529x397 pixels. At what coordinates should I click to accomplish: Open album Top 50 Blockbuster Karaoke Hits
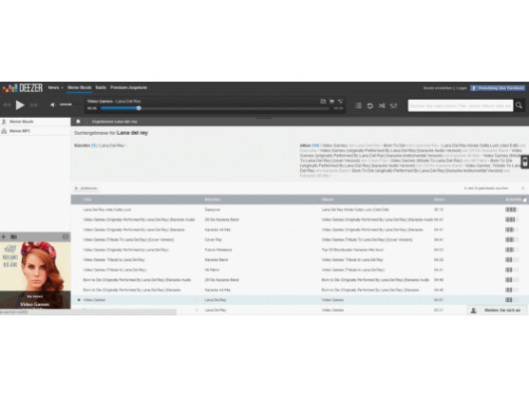coord(352,250)
